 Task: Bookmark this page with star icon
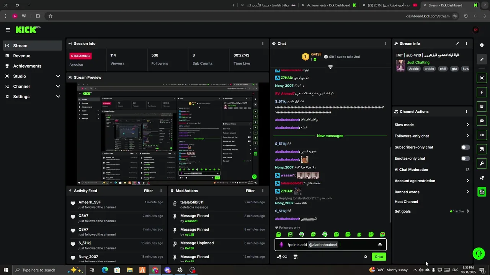(50, 16)
